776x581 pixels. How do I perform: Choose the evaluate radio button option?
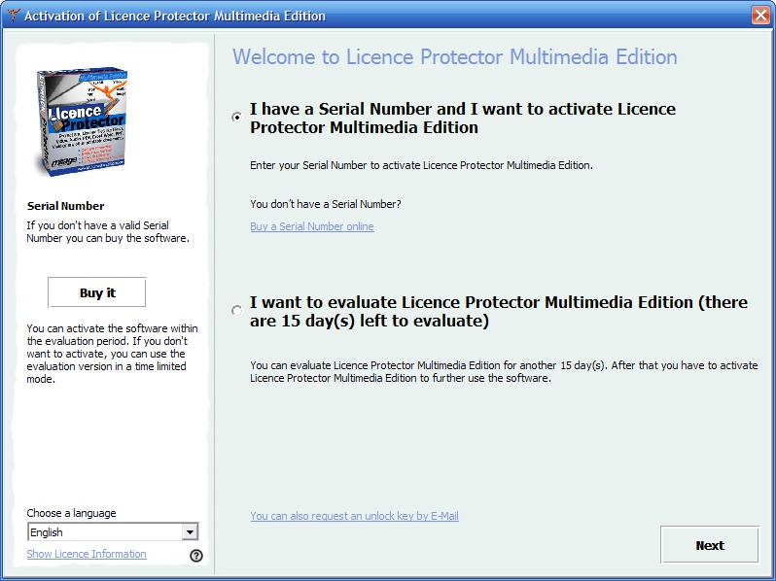[237, 311]
